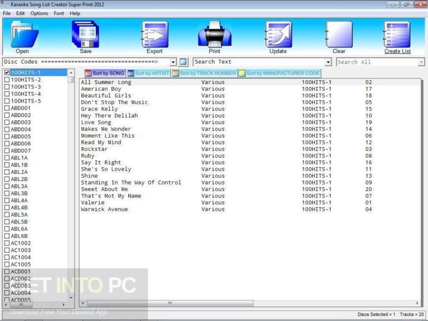Click the AC1005 disc code entry
Image resolution: width=428 pixels, height=321 pixels.
pos(21,264)
